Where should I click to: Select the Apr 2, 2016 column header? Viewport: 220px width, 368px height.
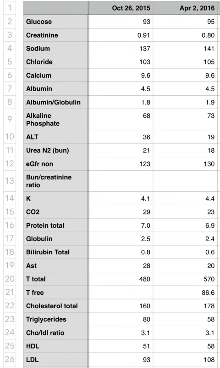tap(185, 8)
